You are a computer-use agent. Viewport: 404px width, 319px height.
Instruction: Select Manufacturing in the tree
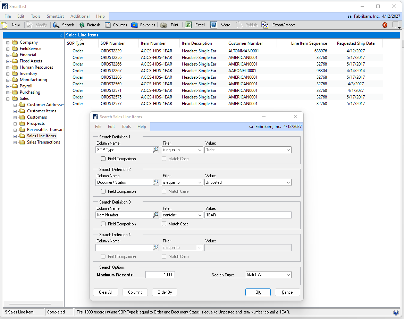[x=33, y=80]
